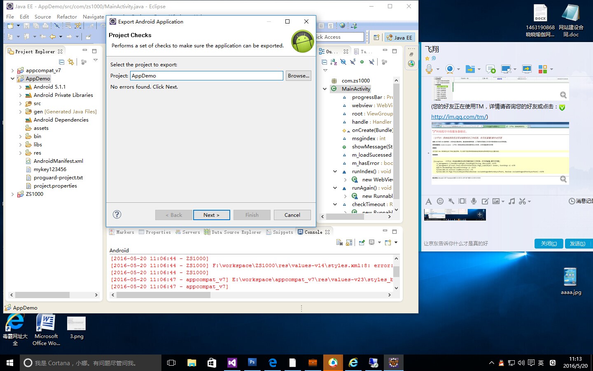
Task: Expand the Android 5.1.1 library node
Action: point(20,87)
